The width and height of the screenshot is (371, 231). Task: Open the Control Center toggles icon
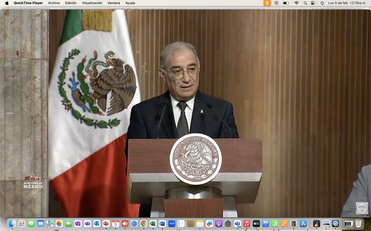(313, 3)
